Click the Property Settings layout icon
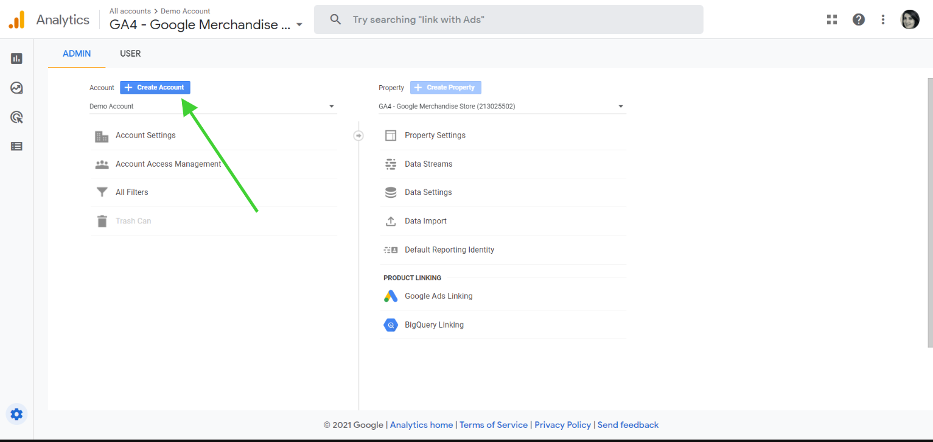 (391, 136)
